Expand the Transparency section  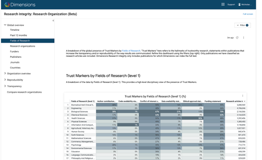pyautogui.click(x=5, y=86)
